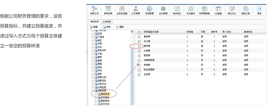Show more modules with 更多 icon
The width and height of the screenshot is (278, 109).
coord(259,9)
